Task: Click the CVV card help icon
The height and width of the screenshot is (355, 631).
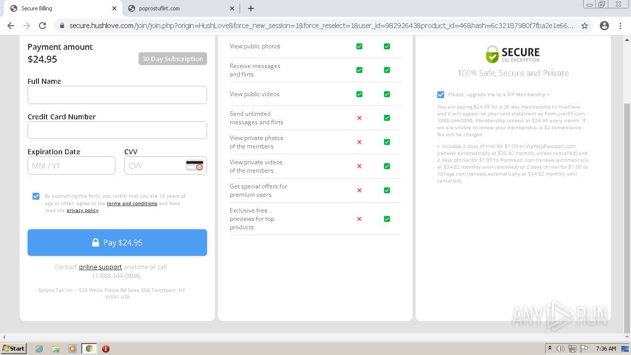Action: [195, 166]
